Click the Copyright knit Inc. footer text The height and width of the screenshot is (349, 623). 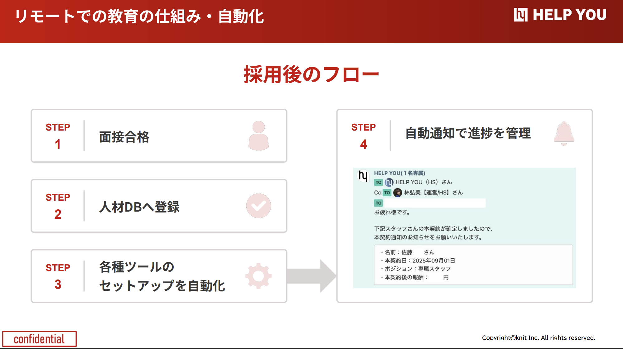[x=538, y=338]
